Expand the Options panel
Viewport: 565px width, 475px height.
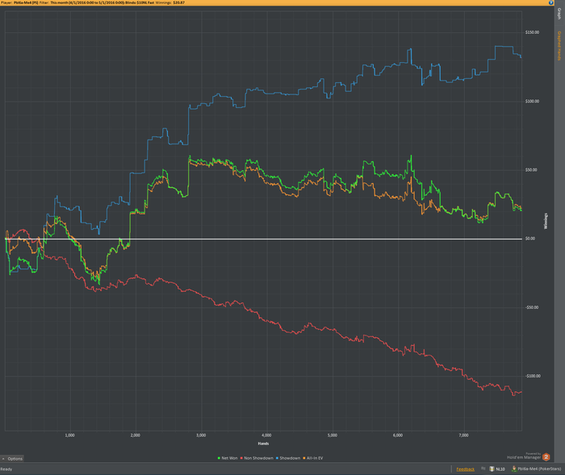(x=12, y=458)
